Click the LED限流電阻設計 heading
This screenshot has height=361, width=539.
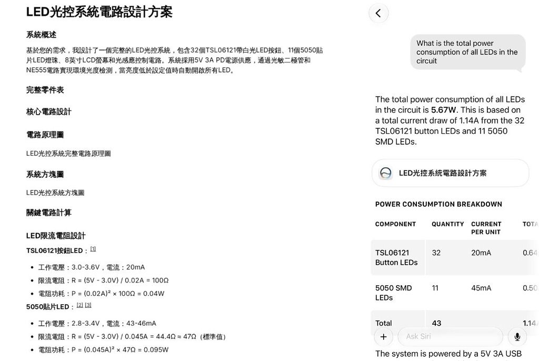[x=56, y=236]
